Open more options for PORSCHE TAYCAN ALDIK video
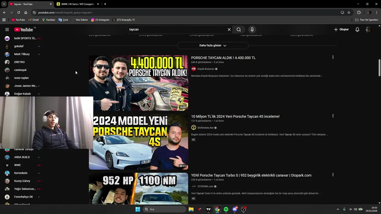Viewport: 381px width, 214px height. 333,57
